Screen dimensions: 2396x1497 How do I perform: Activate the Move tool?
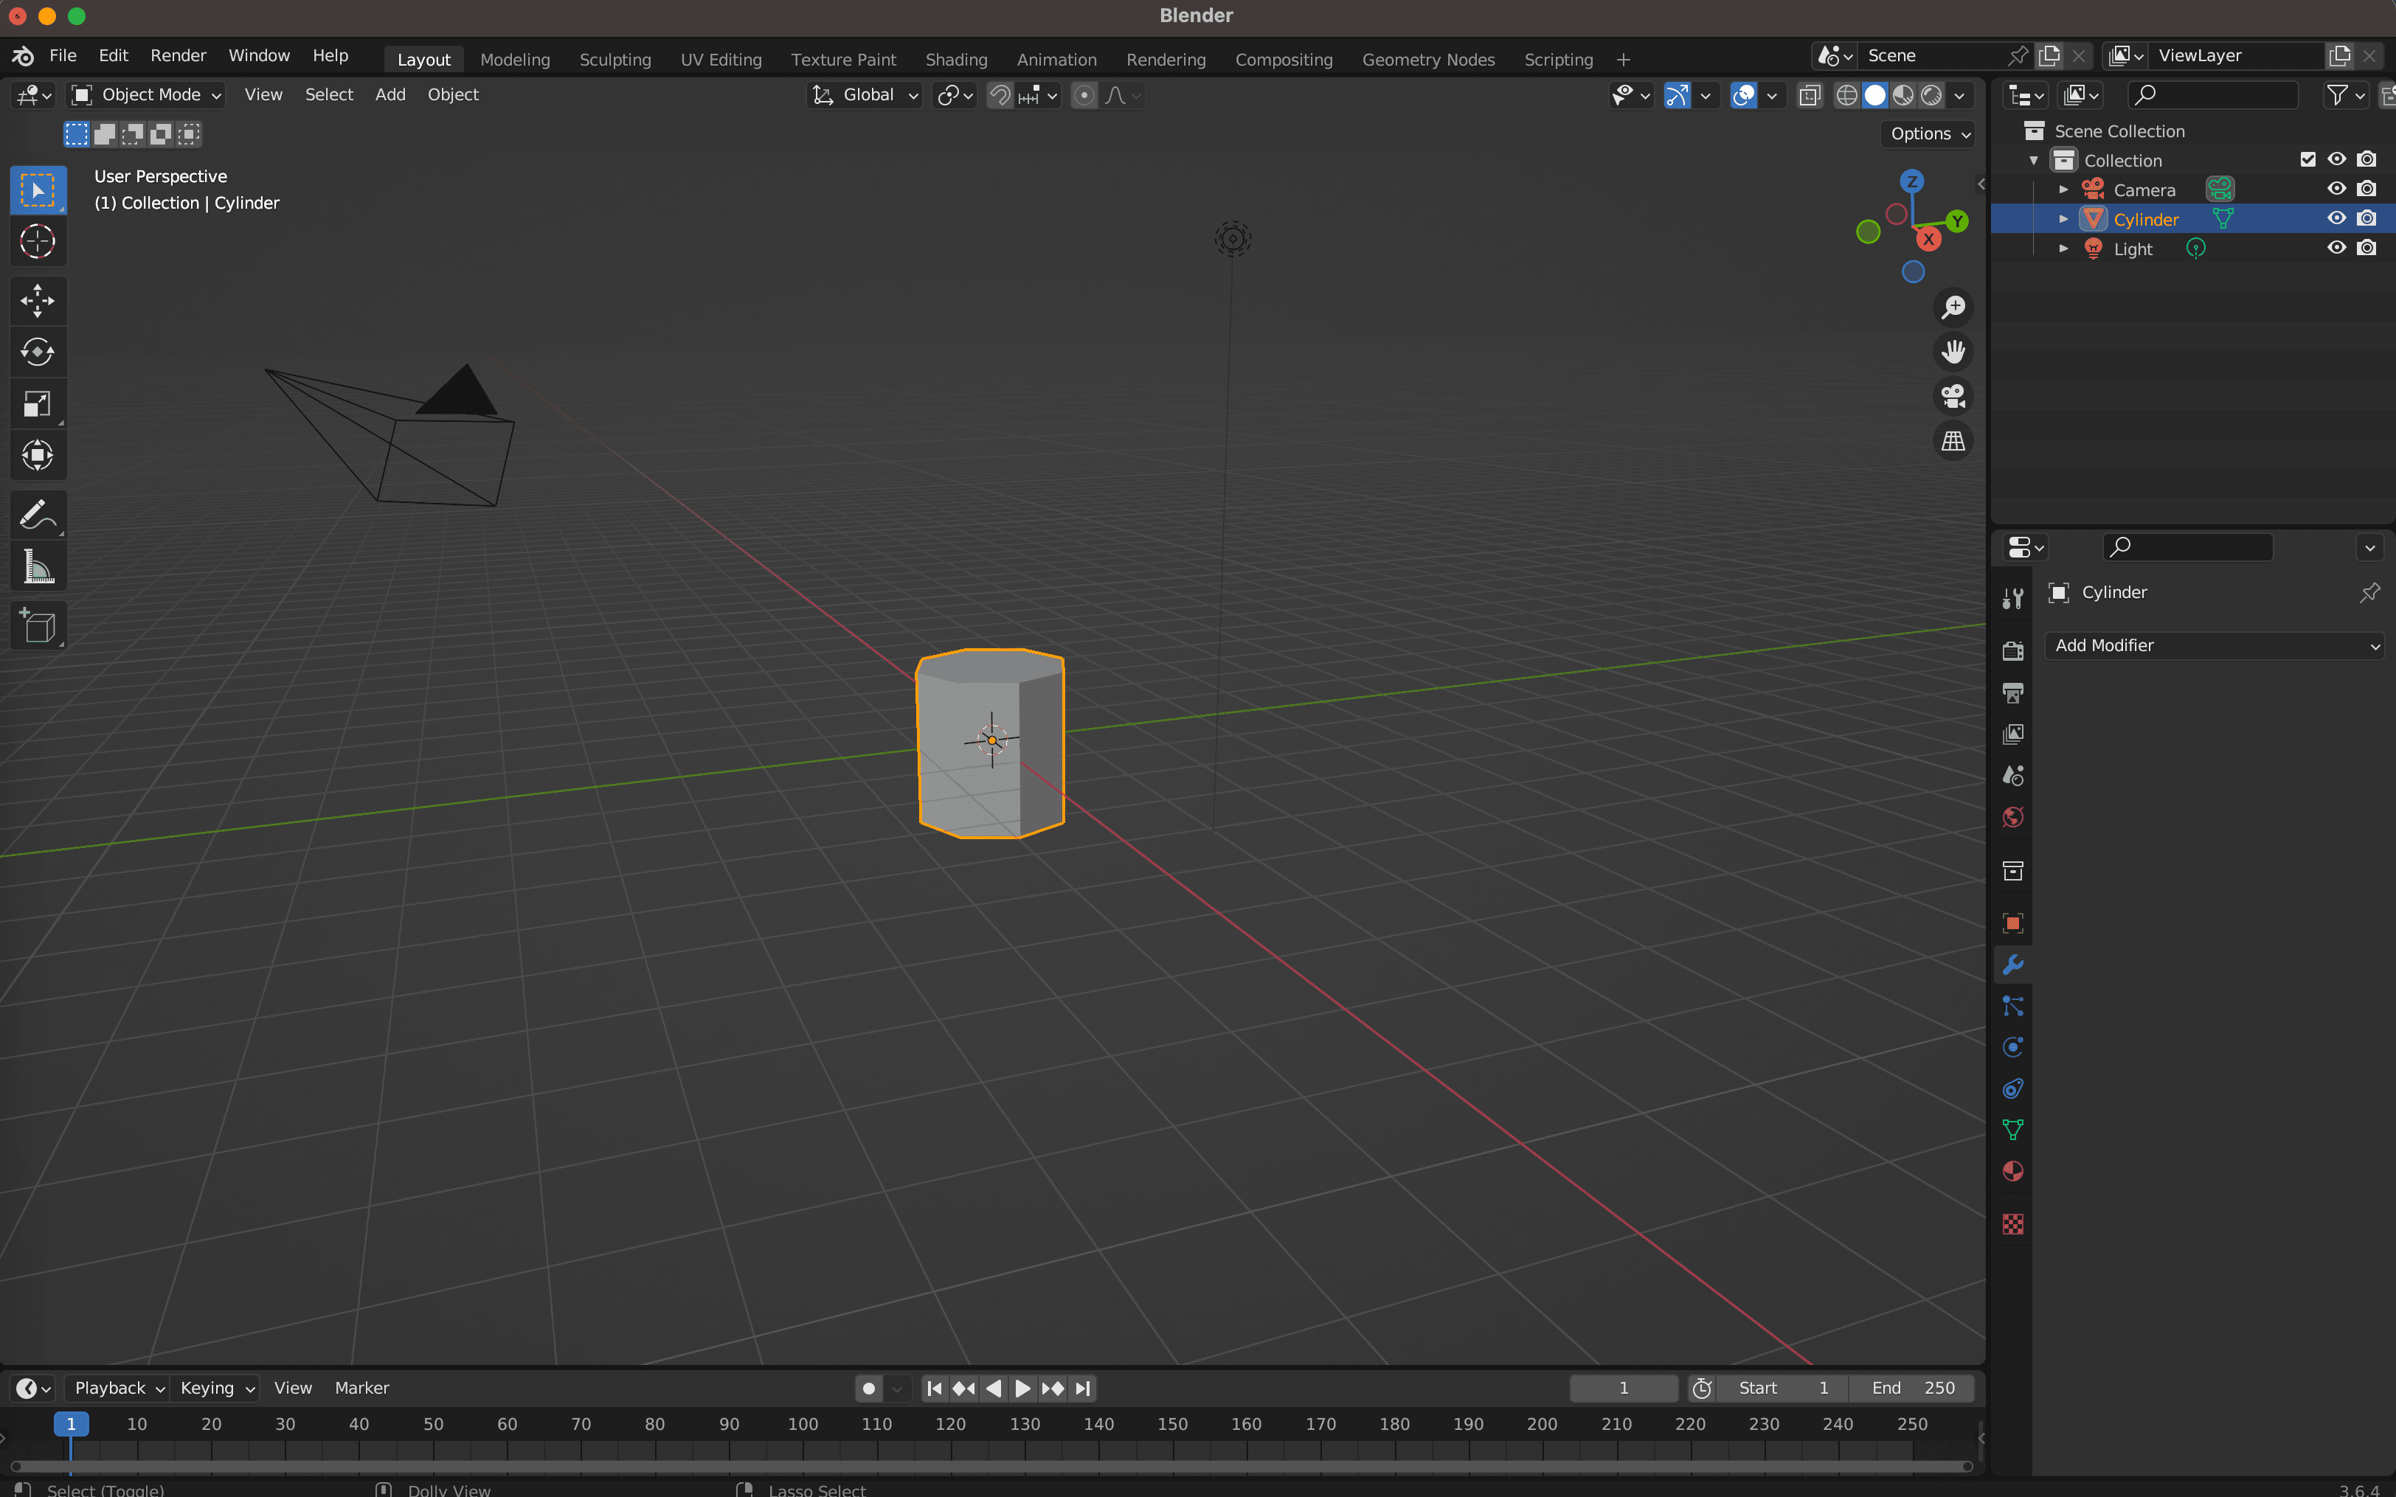click(x=38, y=301)
